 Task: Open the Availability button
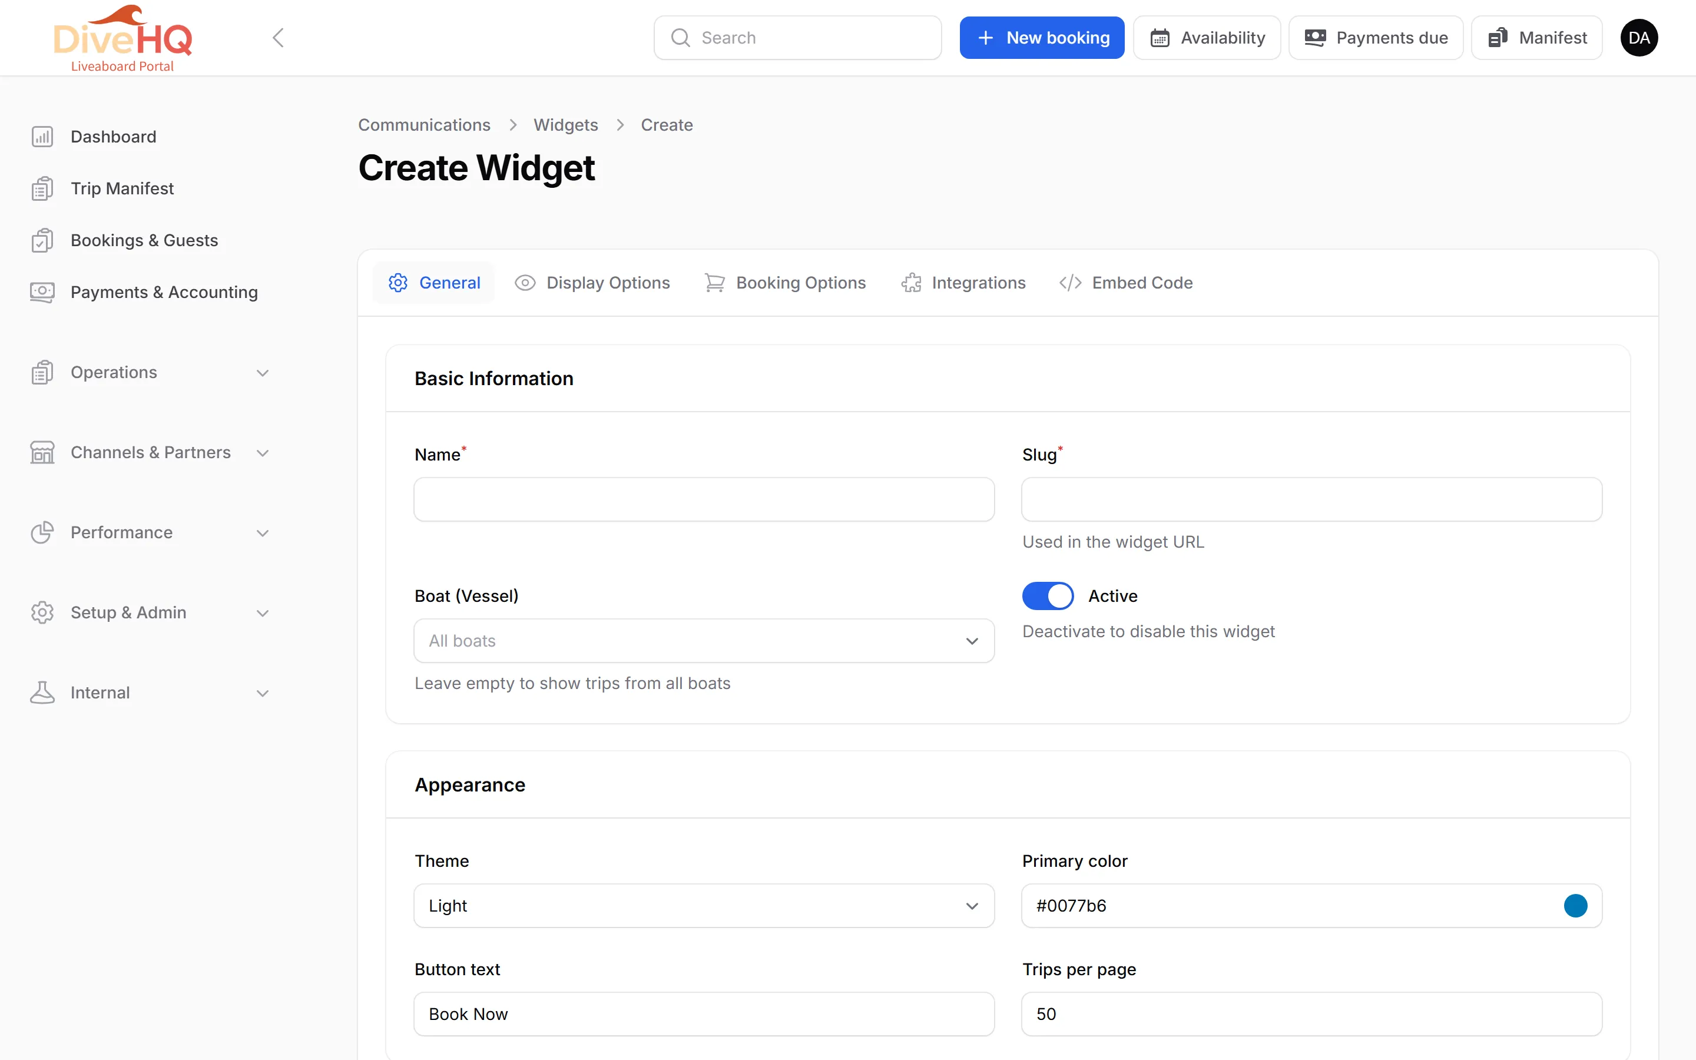point(1207,38)
